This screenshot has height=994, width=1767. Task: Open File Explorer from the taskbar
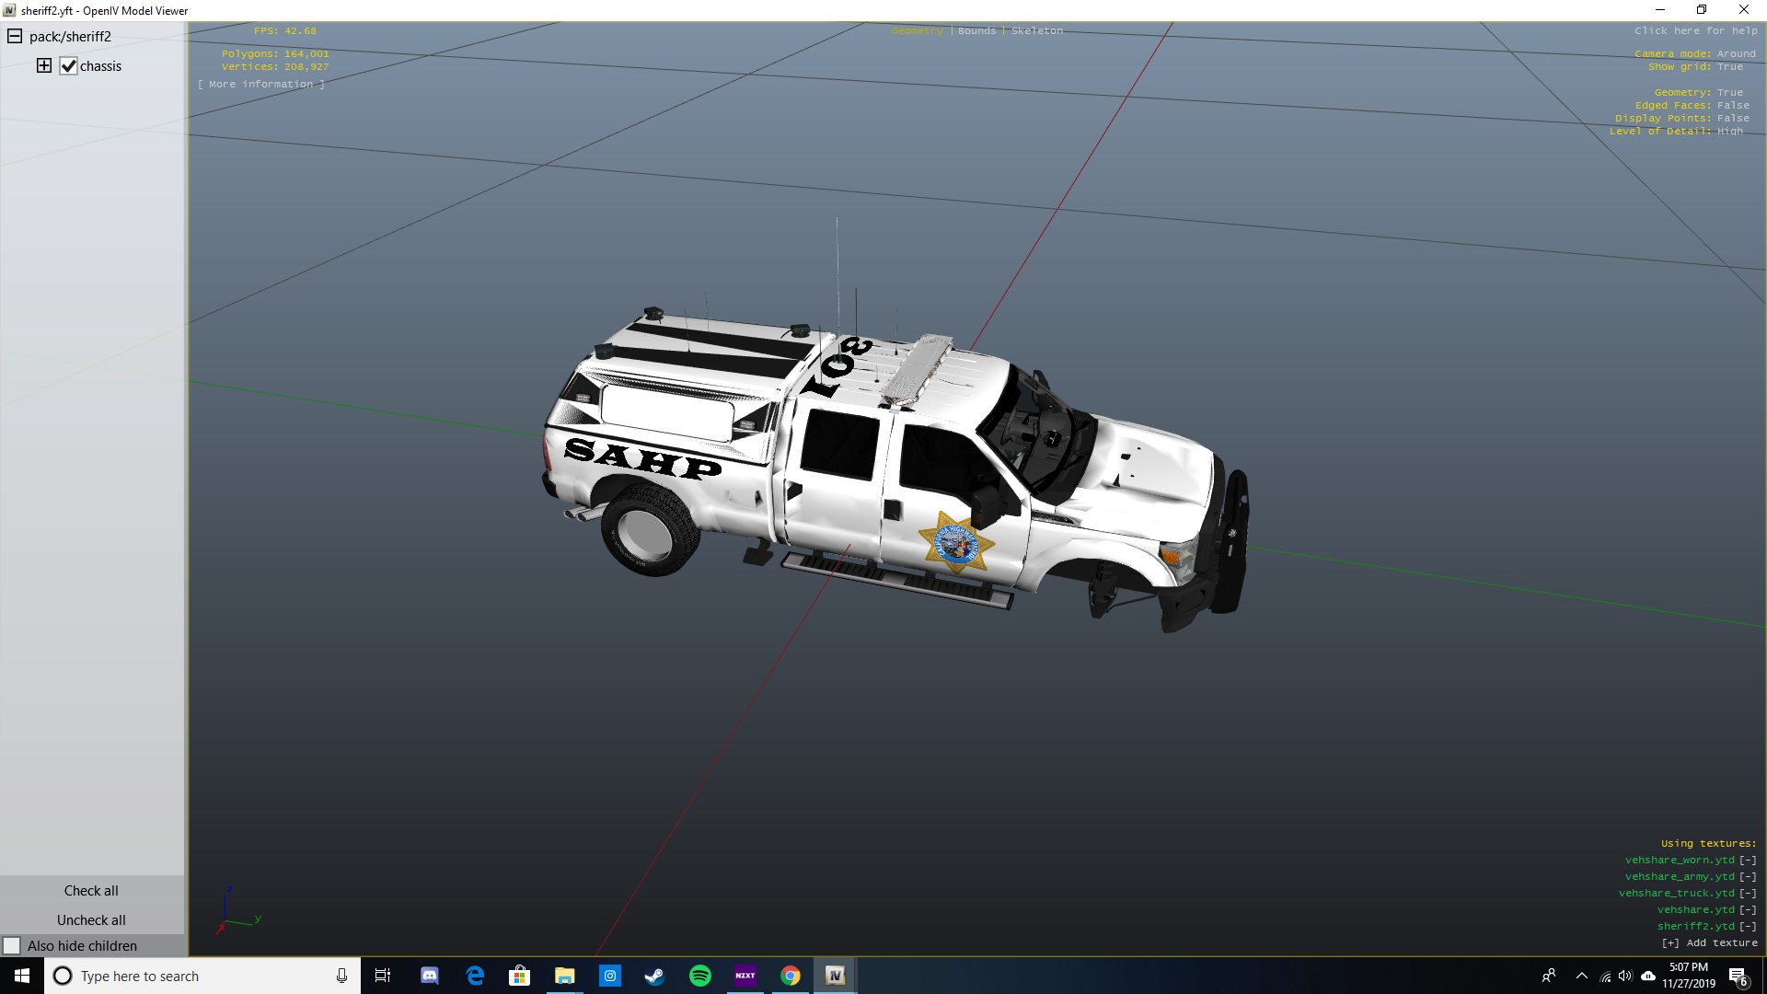point(564,976)
